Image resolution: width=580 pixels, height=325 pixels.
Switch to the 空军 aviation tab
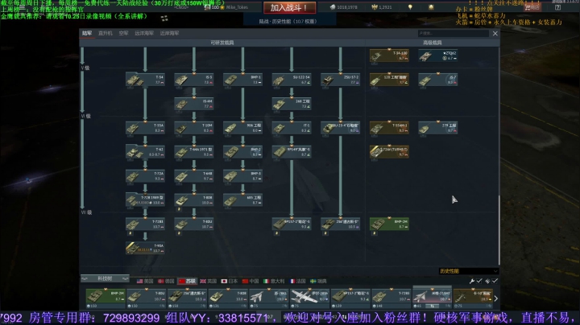pyautogui.click(x=123, y=33)
